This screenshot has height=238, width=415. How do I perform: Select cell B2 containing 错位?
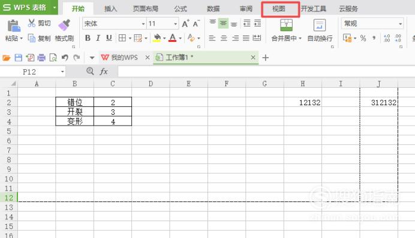pos(75,102)
